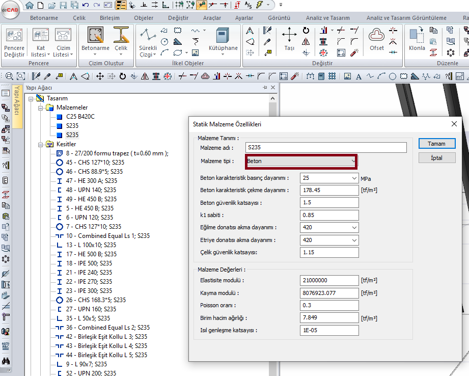
Task: Open the Betonarme ribbon tab
Action: point(44,18)
